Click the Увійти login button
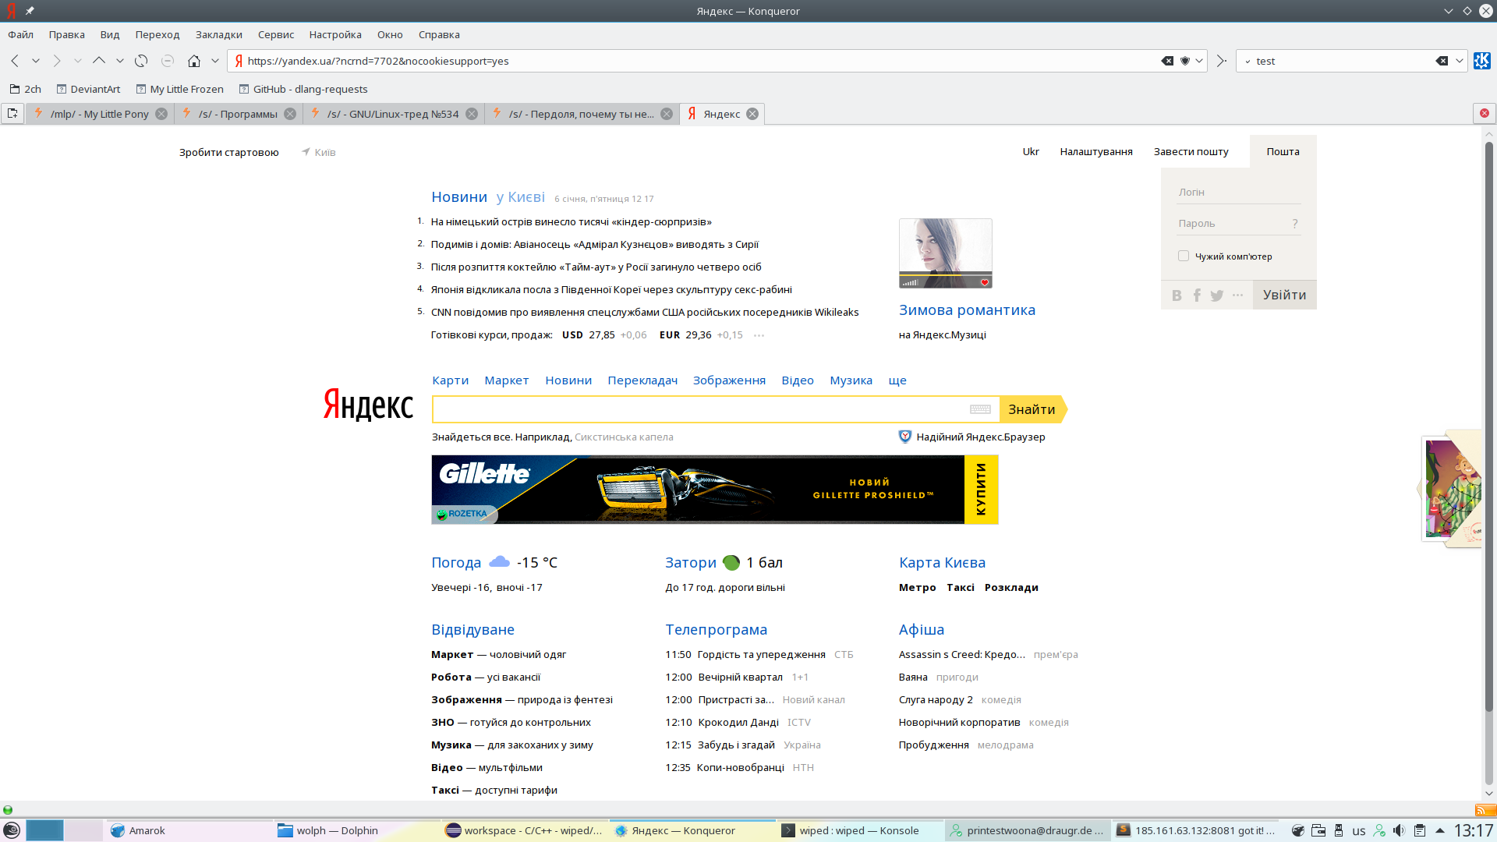This screenshot has height=842, width=1497. pyautogui.click(x=1284, y=295)
